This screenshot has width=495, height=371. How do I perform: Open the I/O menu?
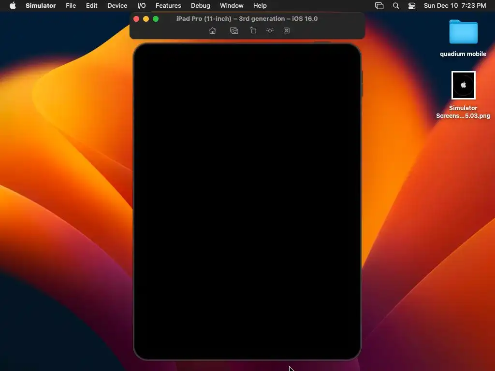click(x=142, y=5)
